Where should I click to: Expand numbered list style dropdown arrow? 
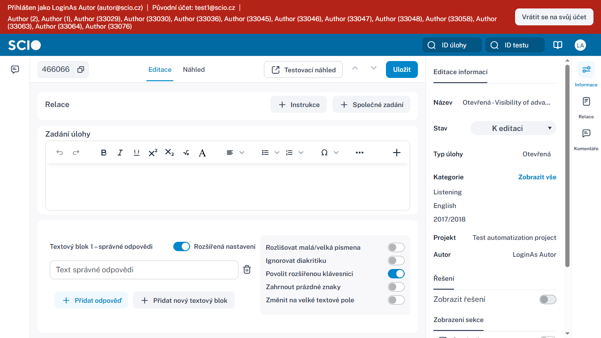pos(301,153)
